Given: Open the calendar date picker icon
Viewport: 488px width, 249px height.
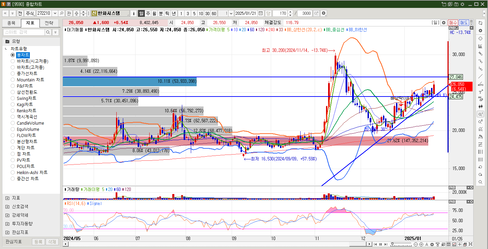Looking at the screenshot, I should click(261, 13).
